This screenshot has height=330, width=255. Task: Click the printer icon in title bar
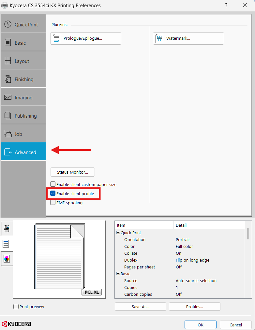[x=5, y=5]
